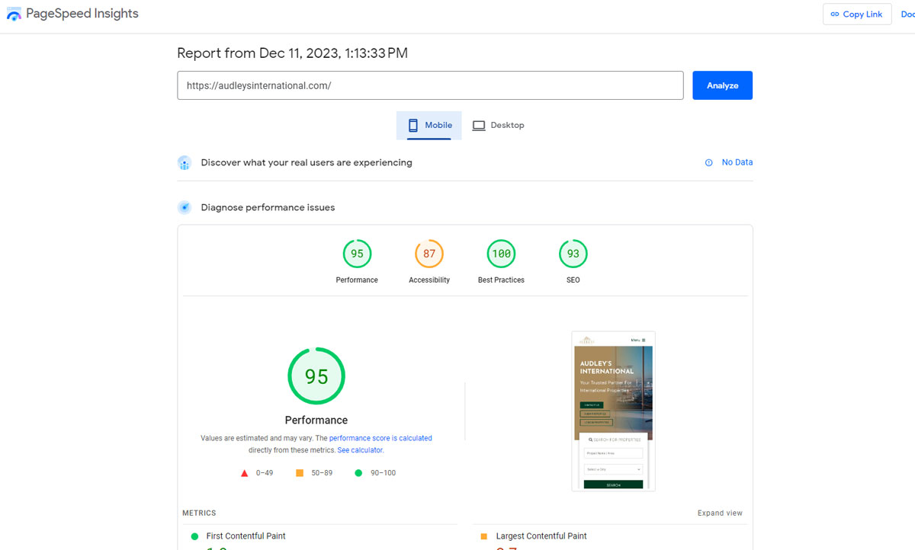Click the No Data info icon

pos(708,162)
